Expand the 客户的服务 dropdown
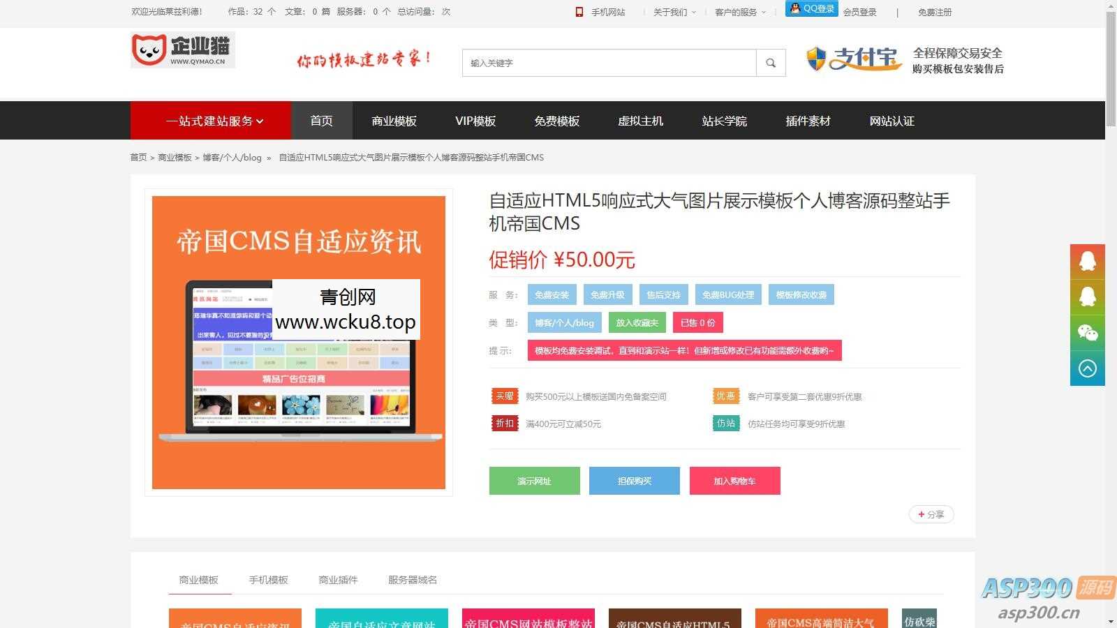 click(x=737, y=12)
